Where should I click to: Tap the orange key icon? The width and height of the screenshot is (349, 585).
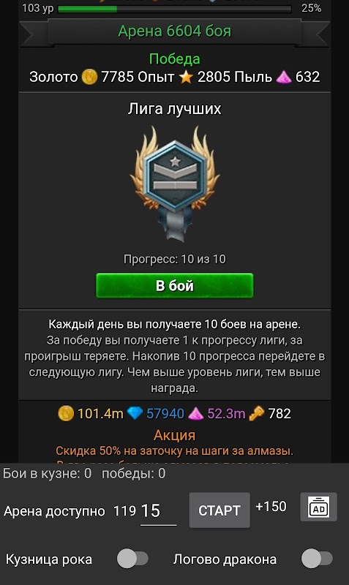coord(256,413)
